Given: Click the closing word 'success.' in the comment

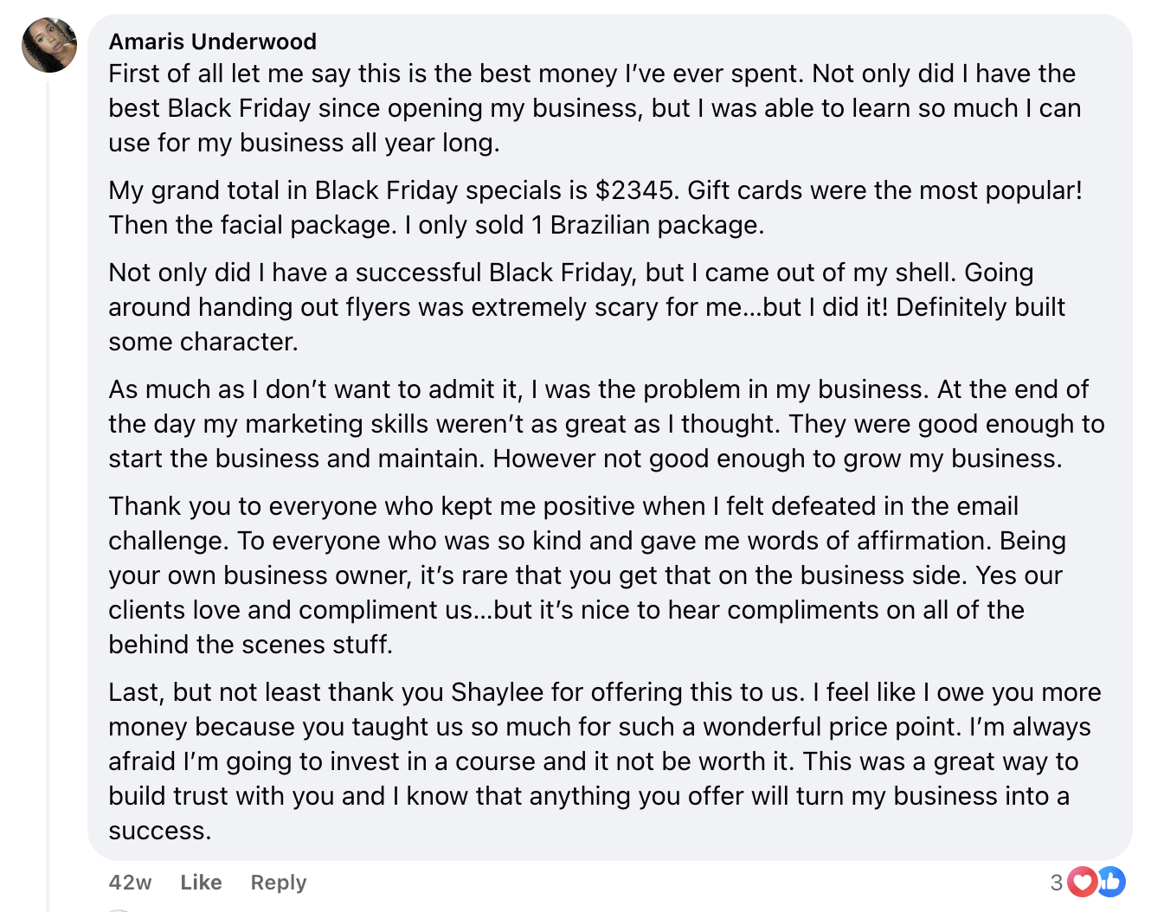Looking at the screenshot, I should (x=160, y=831).
